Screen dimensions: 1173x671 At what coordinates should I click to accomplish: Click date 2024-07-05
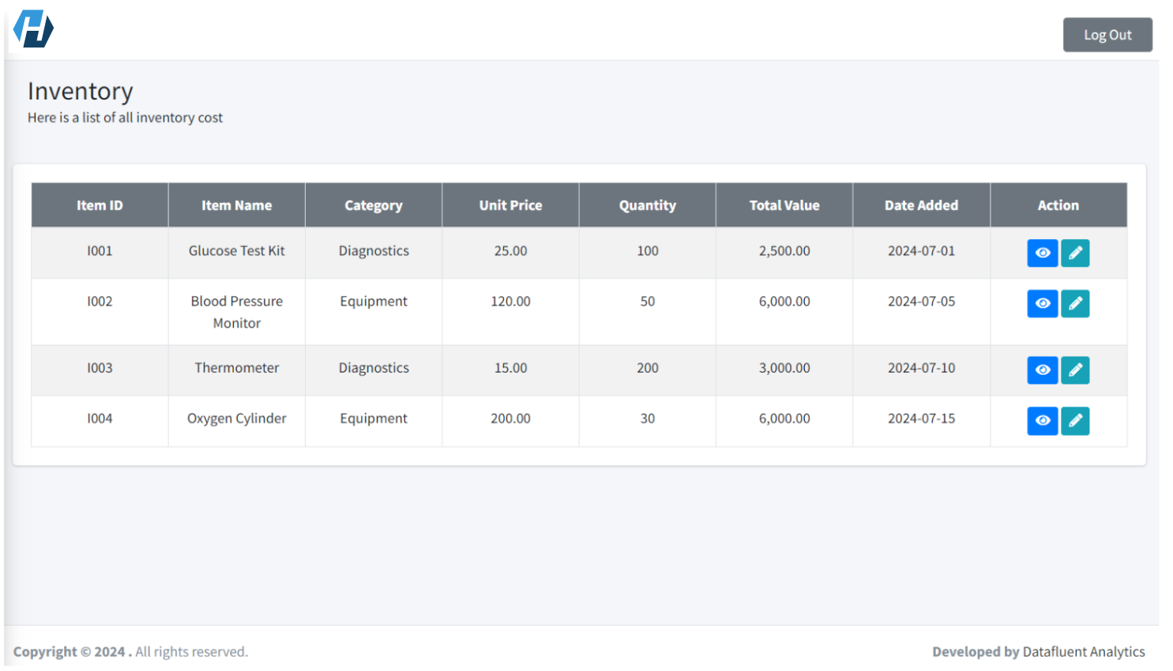(921, 302)
